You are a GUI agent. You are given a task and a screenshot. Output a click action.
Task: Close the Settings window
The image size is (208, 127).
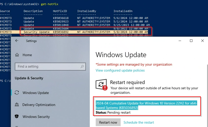202,41
